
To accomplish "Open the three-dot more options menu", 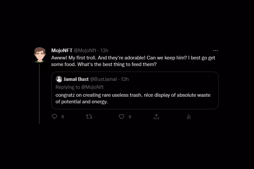I will tap(215, 51).
